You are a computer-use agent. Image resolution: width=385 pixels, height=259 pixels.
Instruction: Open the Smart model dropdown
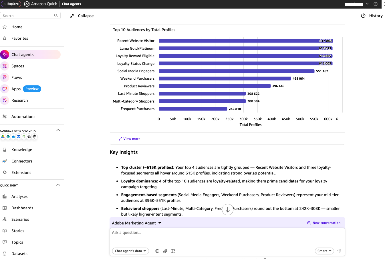click(x=324, y=251)
